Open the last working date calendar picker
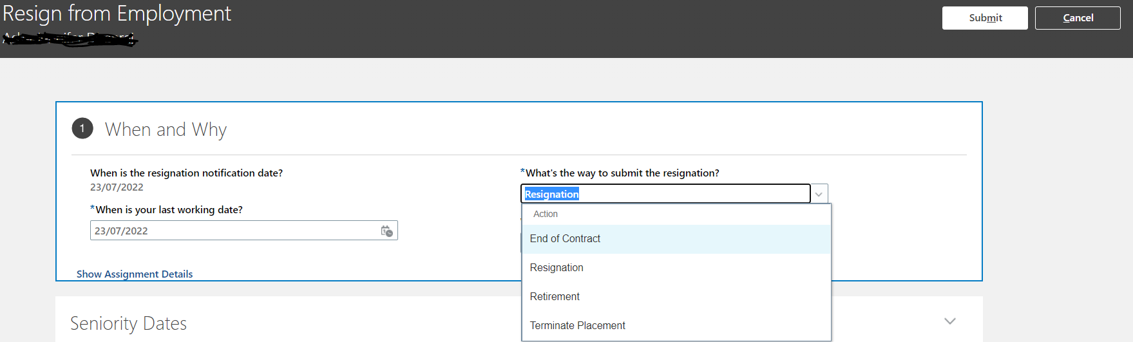 386,231
